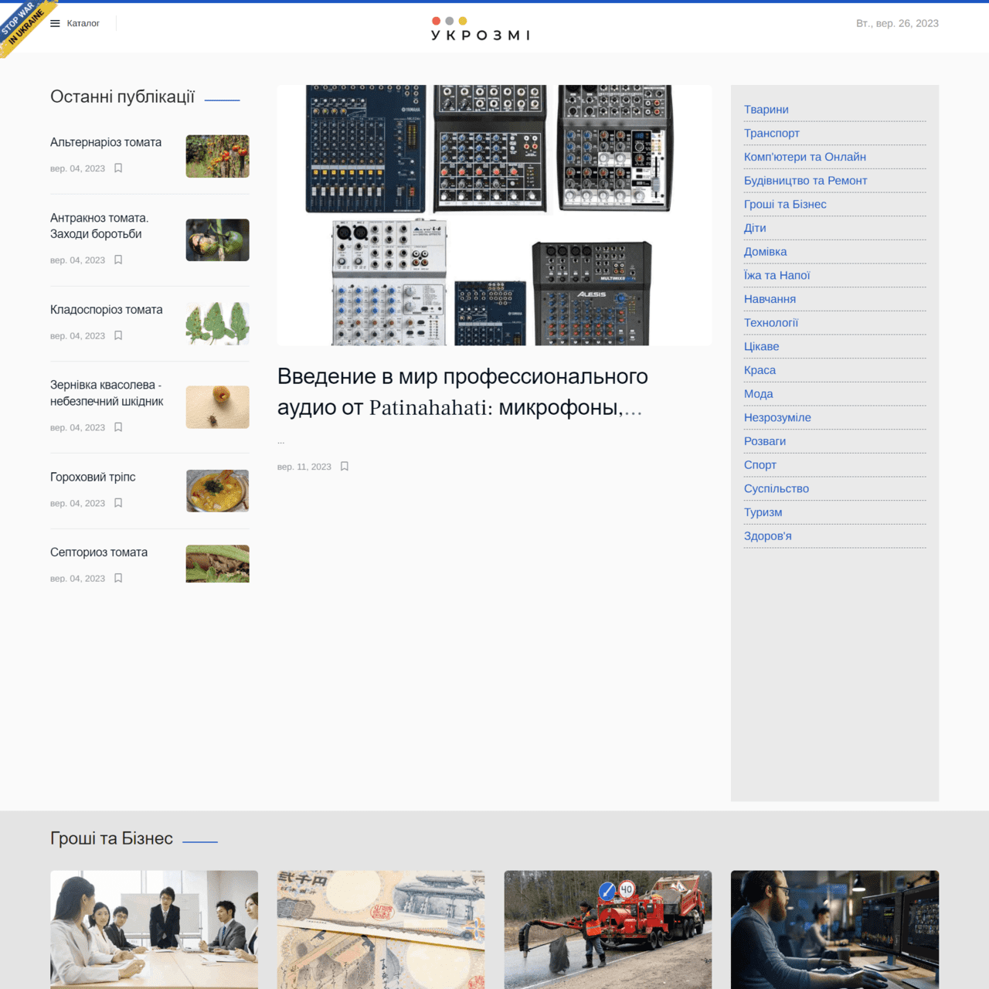Screen dimensions: 989x989
Task: Bookmark the Кладоспоріоз томата article
Action: coord(118,335)
